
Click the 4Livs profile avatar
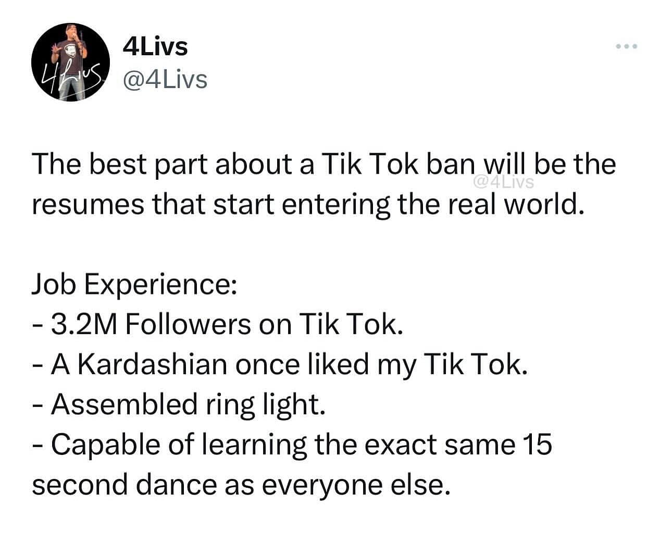70,61
